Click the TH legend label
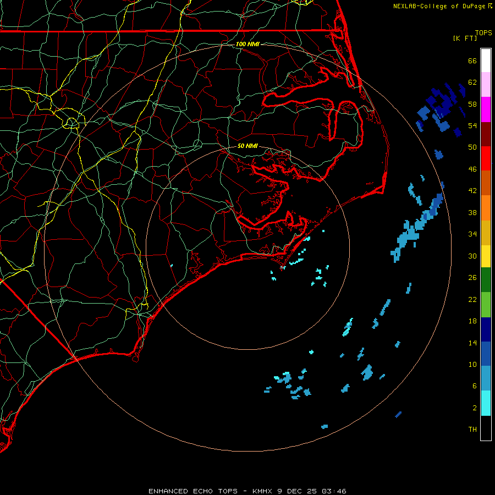The image size is (495, 495). click(x=472, y=430)
